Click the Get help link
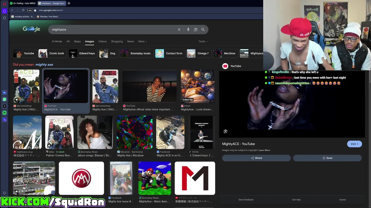This screenshot has height=208, width=371. (296, 200)
